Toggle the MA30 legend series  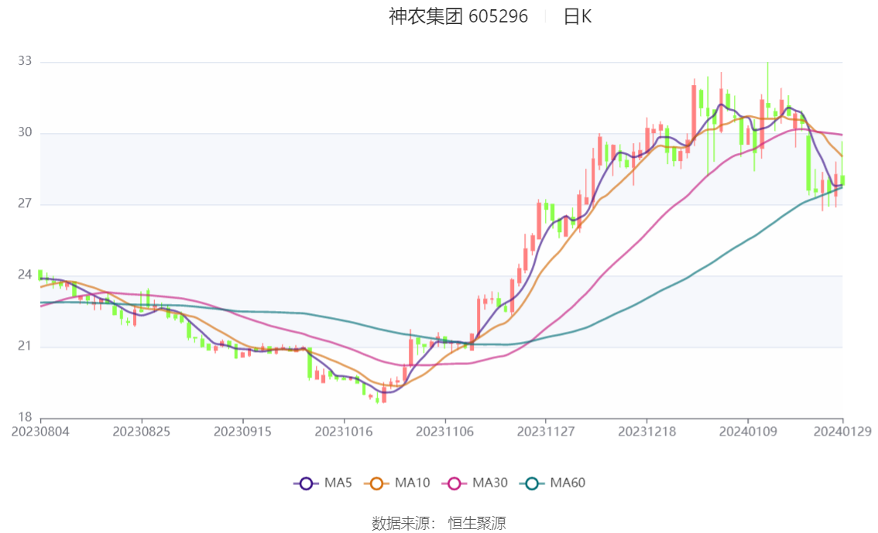click(x=475, y=483)
